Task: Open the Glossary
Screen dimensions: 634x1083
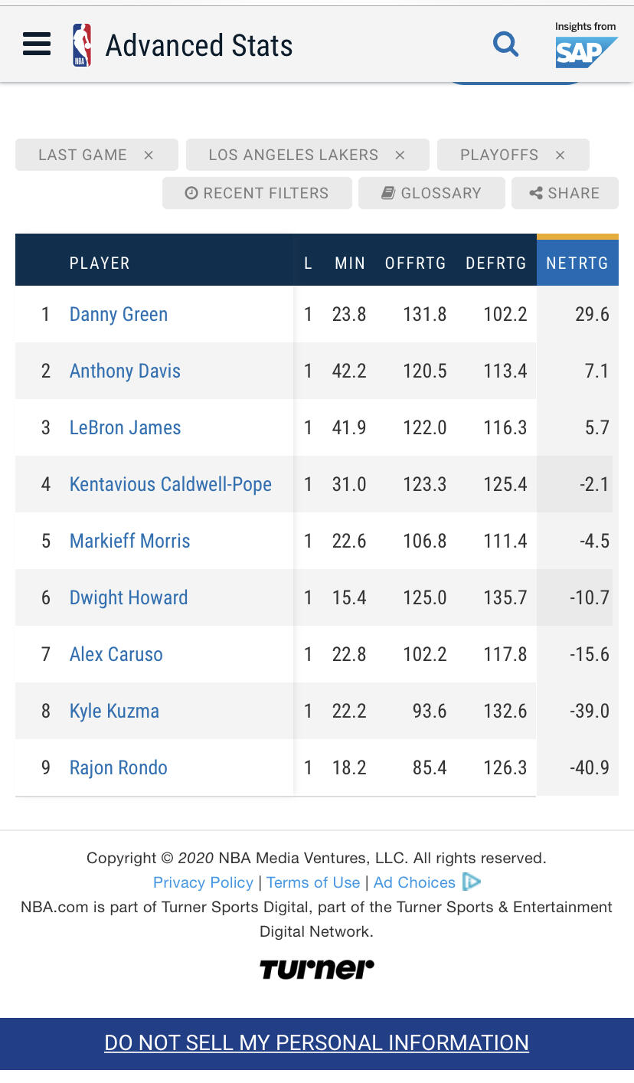Action: pos(432,193)
